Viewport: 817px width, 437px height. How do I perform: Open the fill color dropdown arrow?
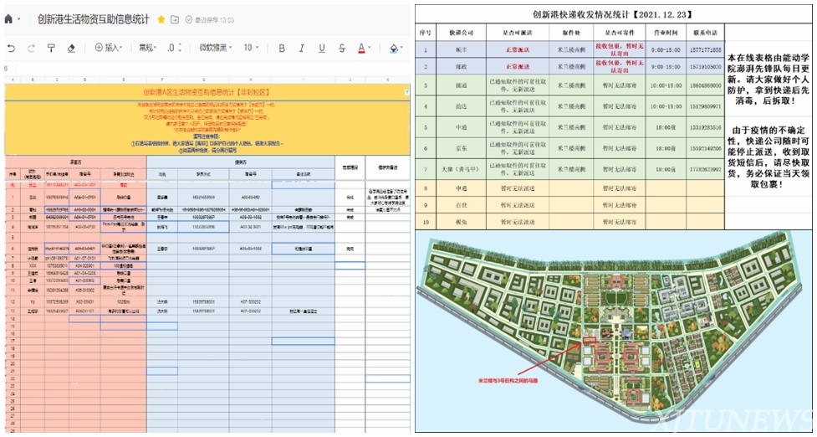(x=401, y=48)
